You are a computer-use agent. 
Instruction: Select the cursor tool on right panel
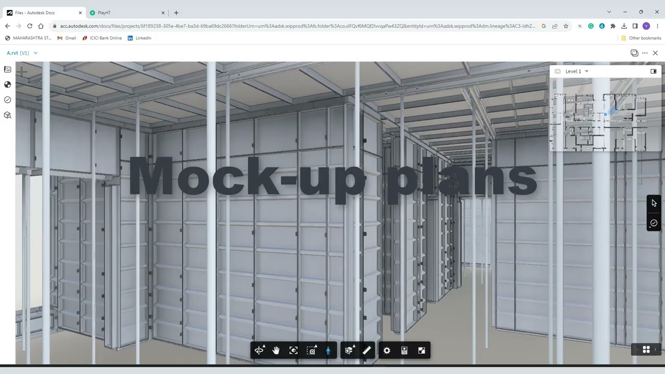pos(654,203)
